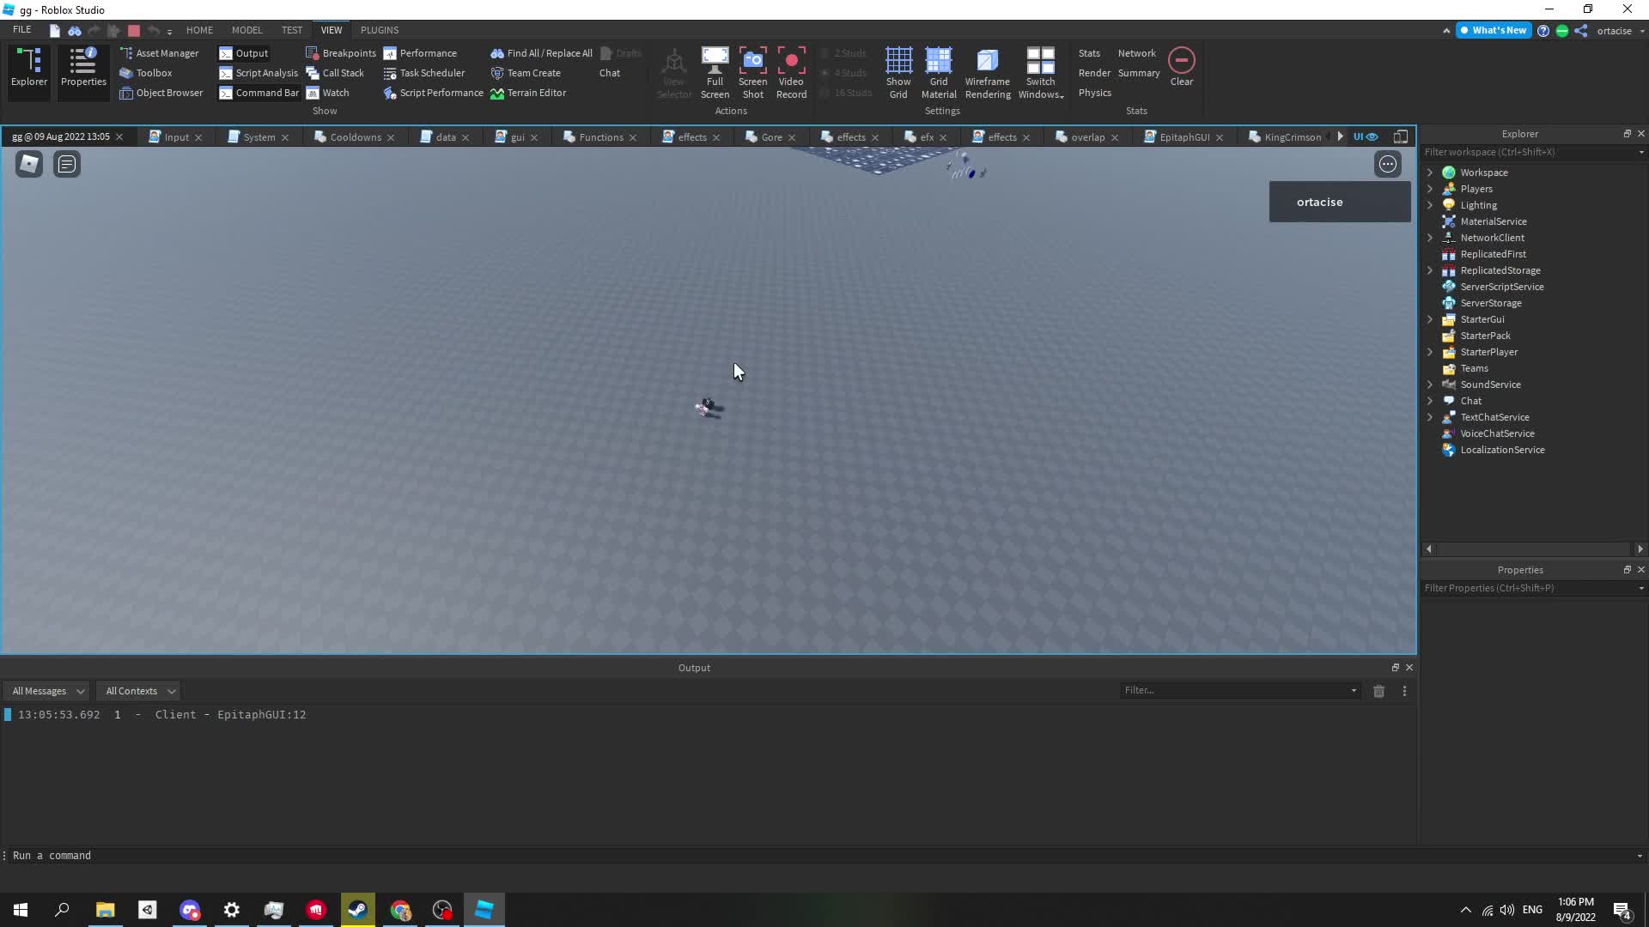Open the All Messages dropdown
This screenshot has height=927, width=1649.
point(48,691)
